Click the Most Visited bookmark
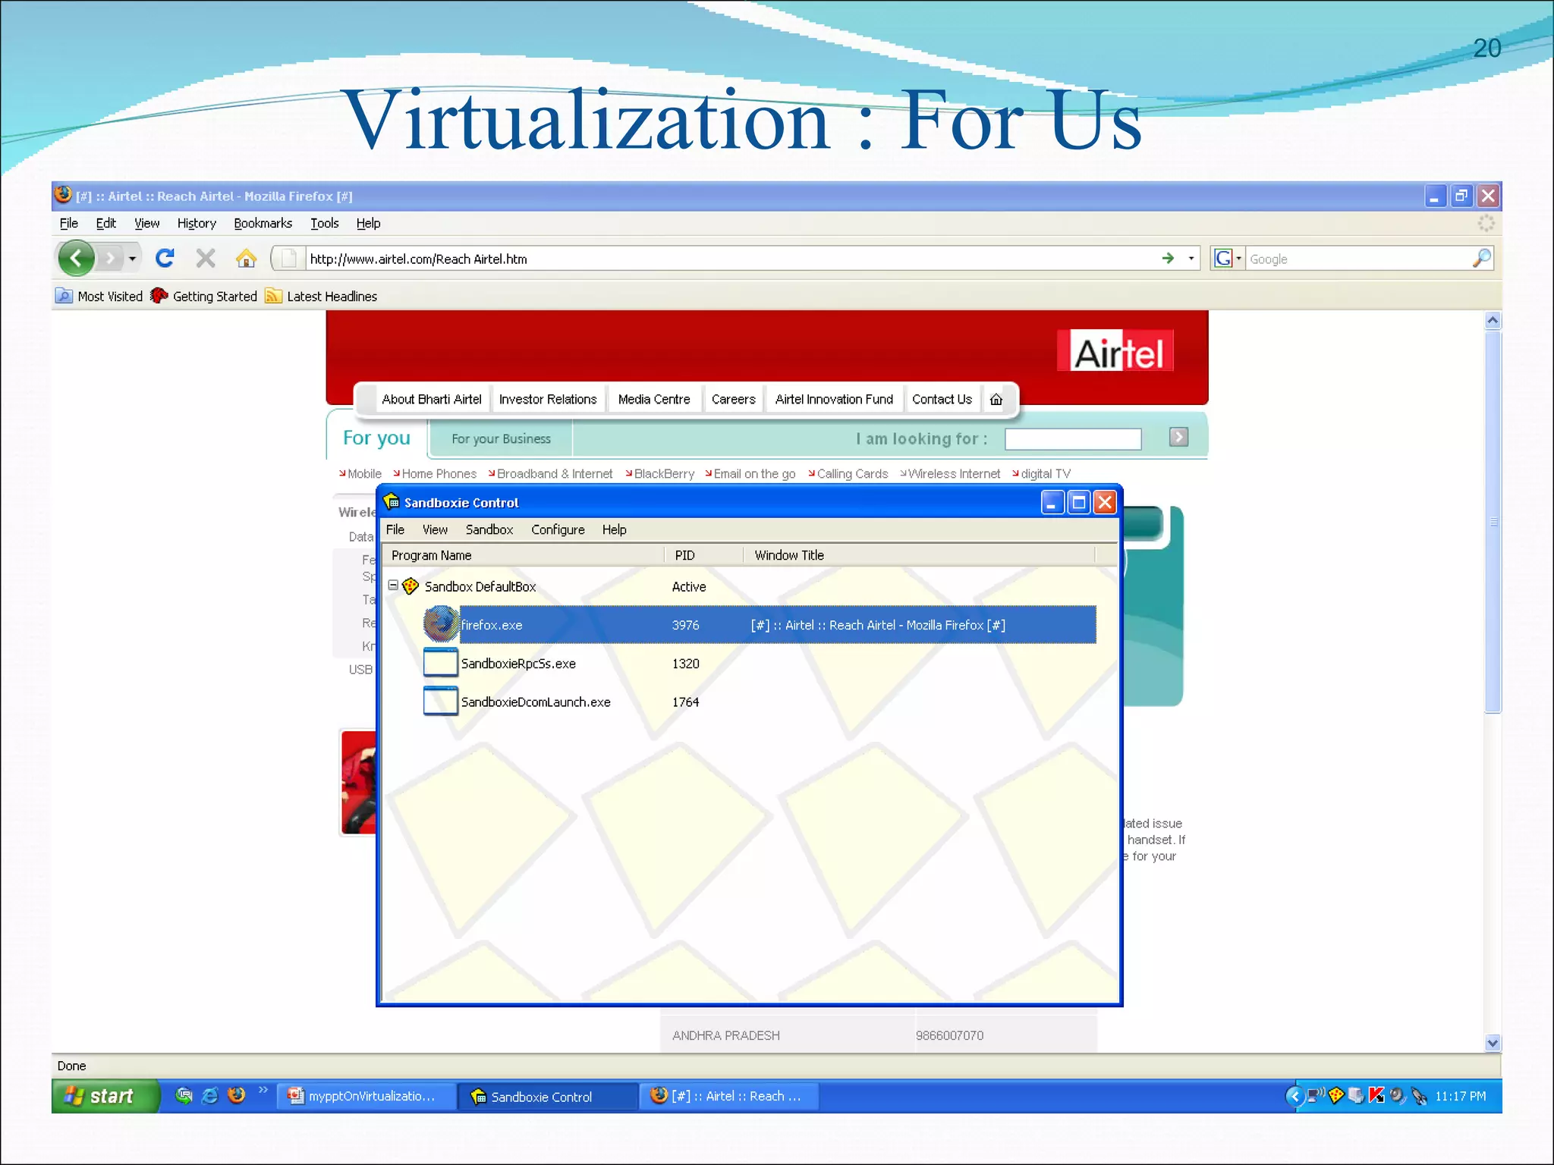Screen dimensions: 1554x1165 (99, 297)
